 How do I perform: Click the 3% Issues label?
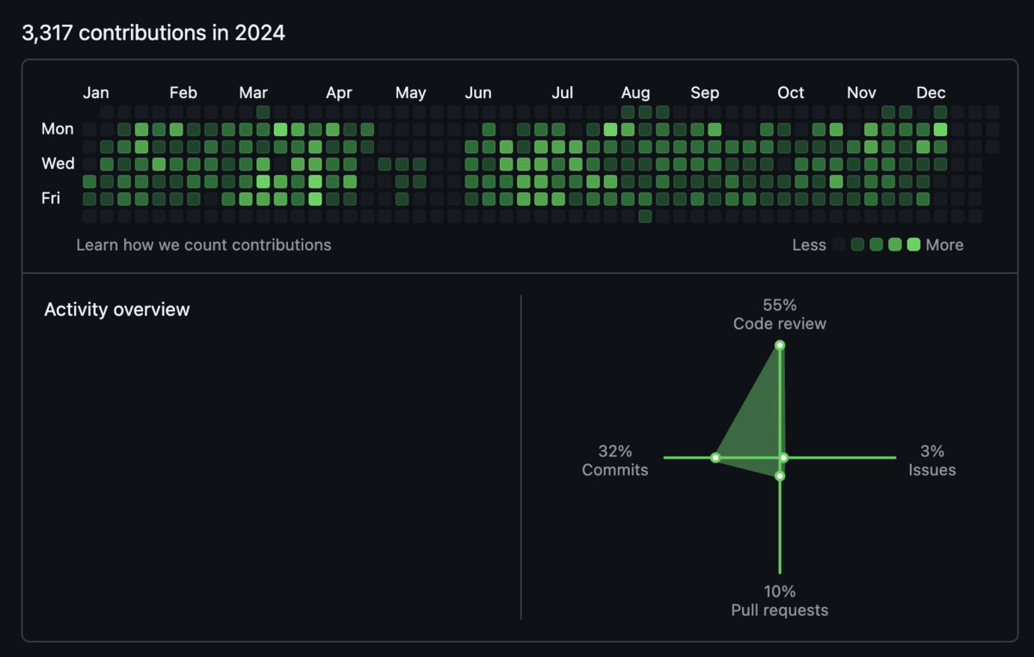point(932,461)
